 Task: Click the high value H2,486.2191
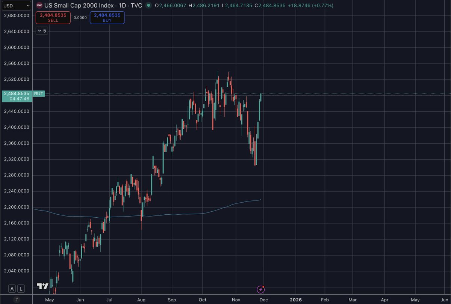point(205,6)
